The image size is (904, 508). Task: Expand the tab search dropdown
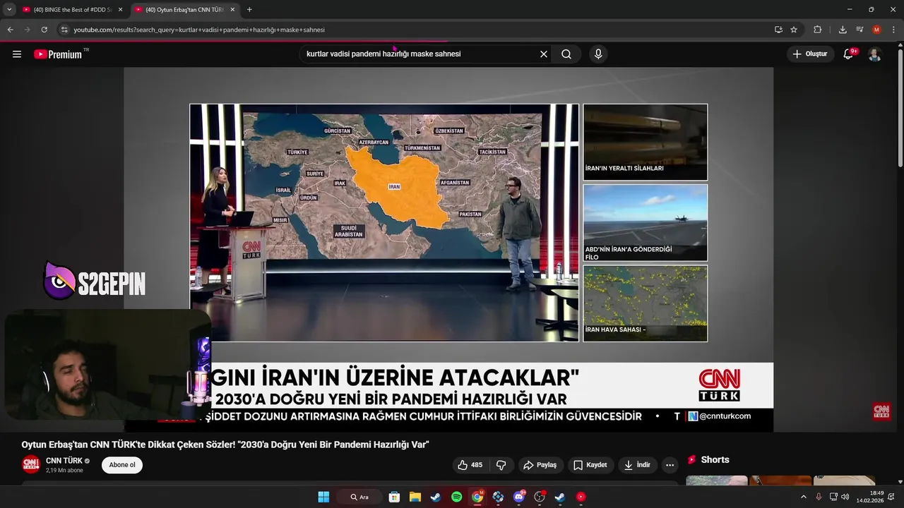tap(9, 10)
